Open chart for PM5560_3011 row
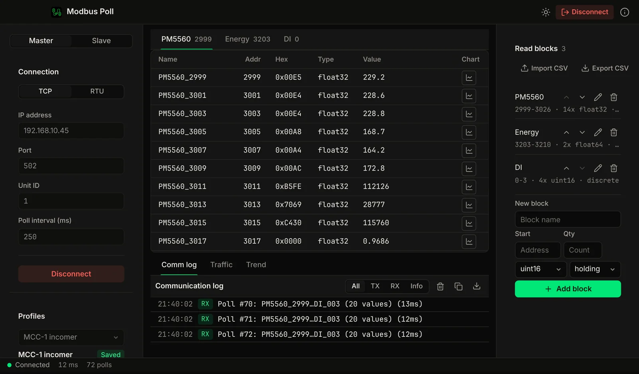The height and width of the screenshot is (374, 639). pos(469,187)
